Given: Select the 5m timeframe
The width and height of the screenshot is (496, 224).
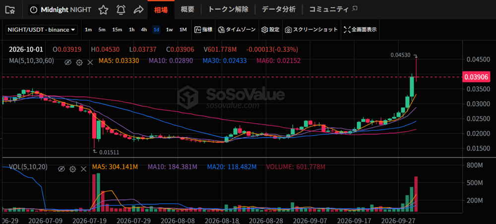Looking at the screenshot, I should coord(102,30).
